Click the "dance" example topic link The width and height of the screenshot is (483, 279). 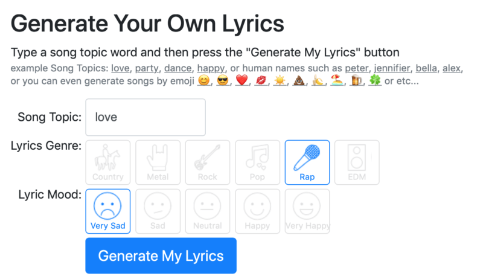pos(178,68)
